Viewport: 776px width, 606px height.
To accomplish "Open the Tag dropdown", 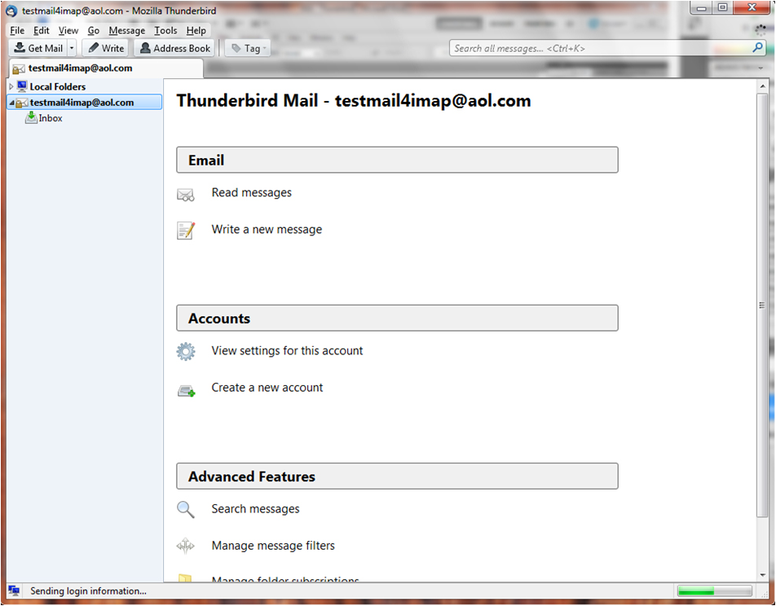I will tap(248, 48).
